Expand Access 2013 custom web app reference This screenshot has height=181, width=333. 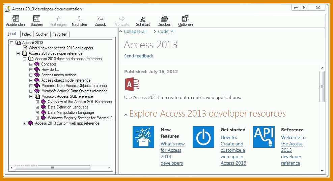click(x=24, y=123)
